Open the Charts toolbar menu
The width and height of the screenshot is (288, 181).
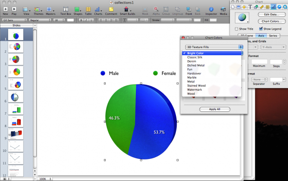[x=98, y=11]
